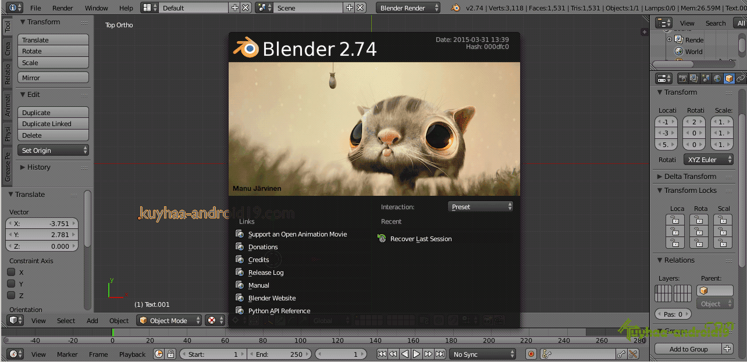Click the World globe icon in outliner
Image resolution: width=747 pixels, height=362 pixels.
tap(678, 51)
